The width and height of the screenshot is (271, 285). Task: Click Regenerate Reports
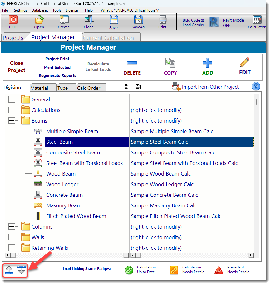pyautogui.click(x=57, y=76)
